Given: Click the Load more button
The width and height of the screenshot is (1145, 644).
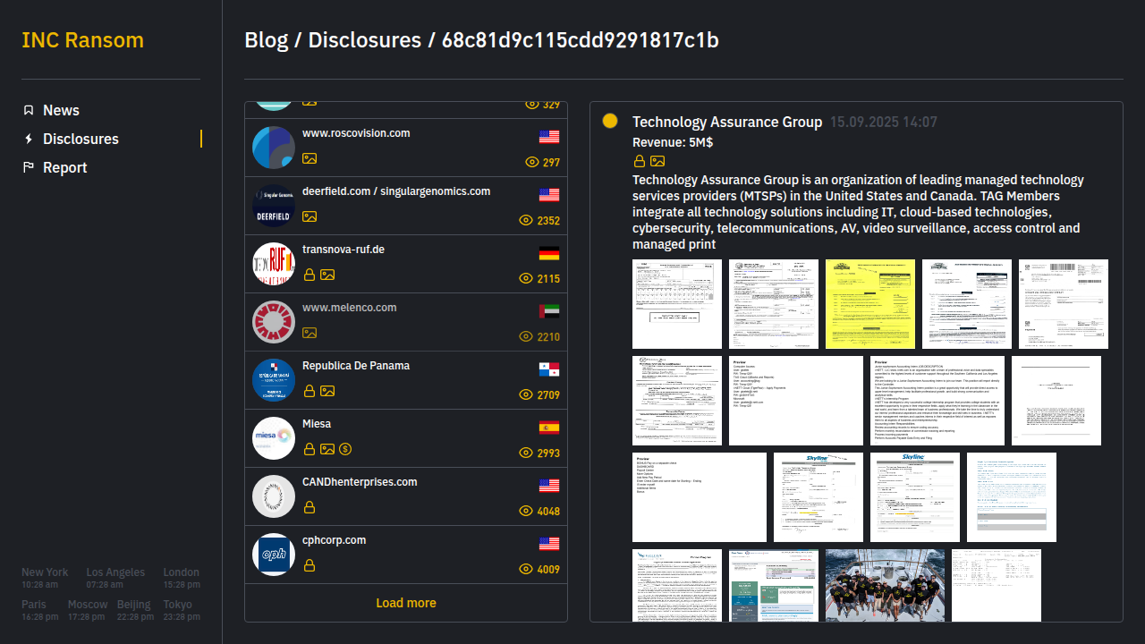Looking at the screenshot, I should pyautogui.click(x=406, y=603).
